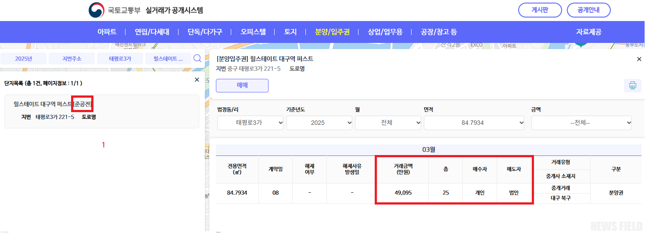Click the 2025년 search filter
The image size is (645, 233).
click(x=23, y=59)
